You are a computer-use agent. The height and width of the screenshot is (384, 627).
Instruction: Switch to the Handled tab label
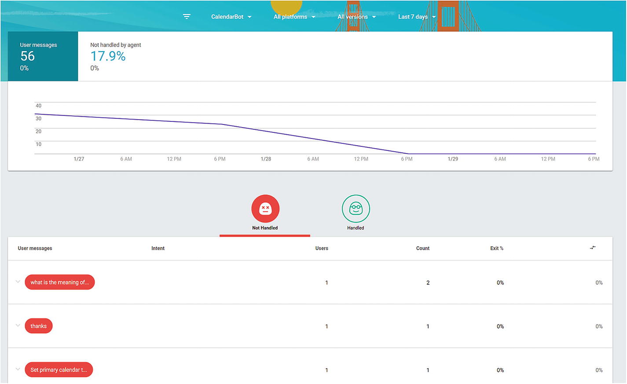tap(356, 228)
